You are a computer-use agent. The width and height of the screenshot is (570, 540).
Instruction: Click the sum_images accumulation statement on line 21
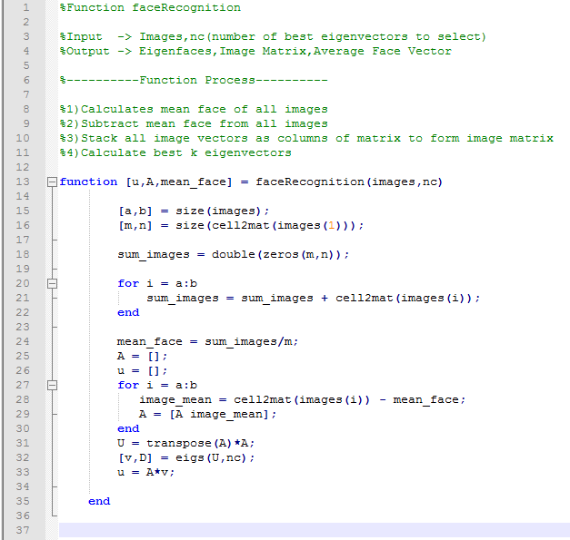[314, 298]
